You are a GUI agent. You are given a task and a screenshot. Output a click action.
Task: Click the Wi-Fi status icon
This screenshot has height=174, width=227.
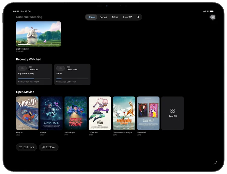tap(208, 11)
